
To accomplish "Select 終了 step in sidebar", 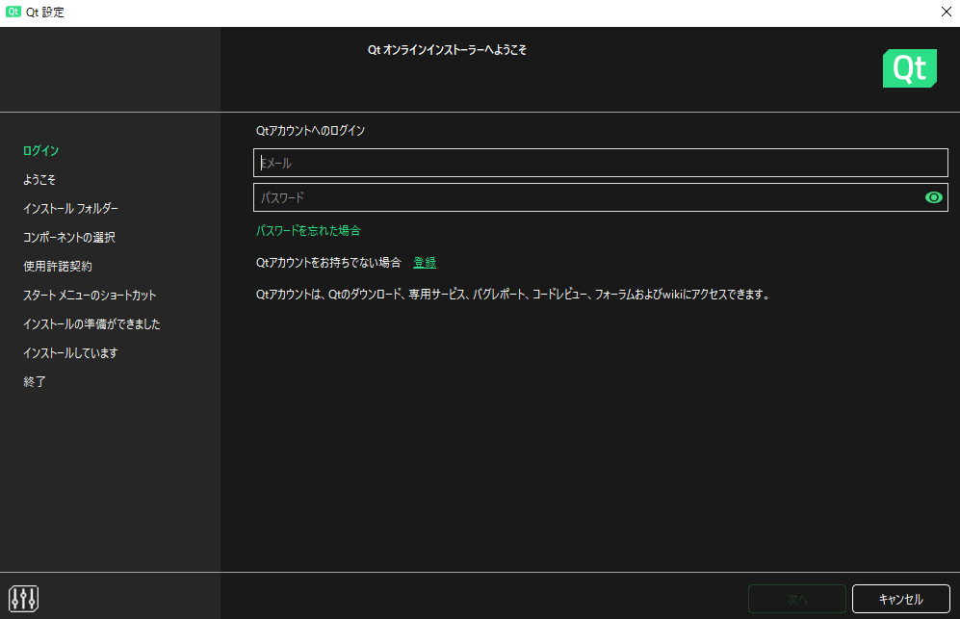I will click(35, 382).
